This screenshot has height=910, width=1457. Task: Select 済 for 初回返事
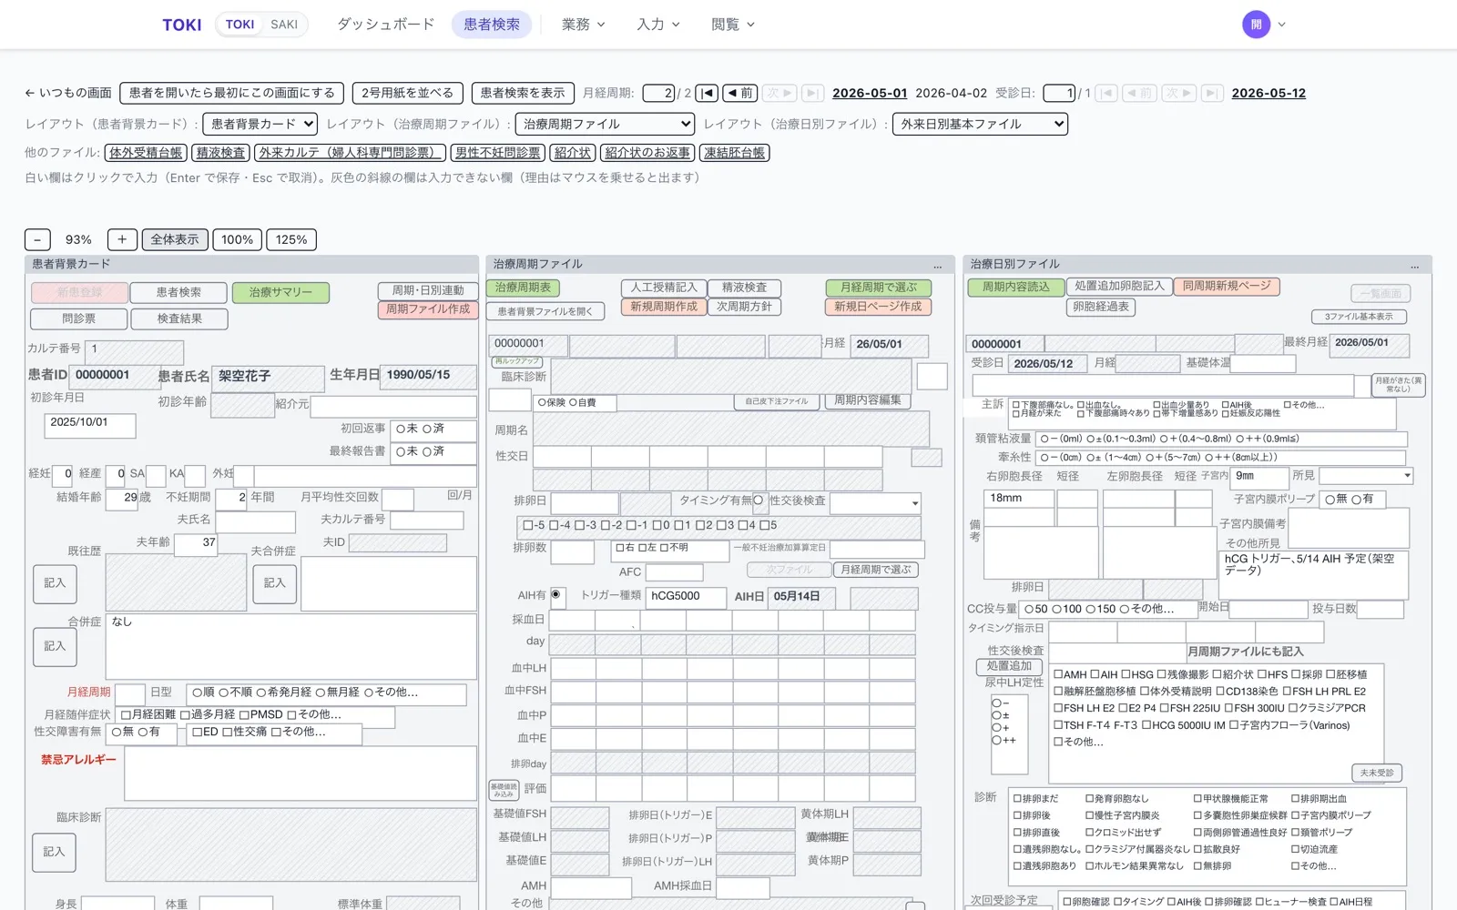coord(426,429)
